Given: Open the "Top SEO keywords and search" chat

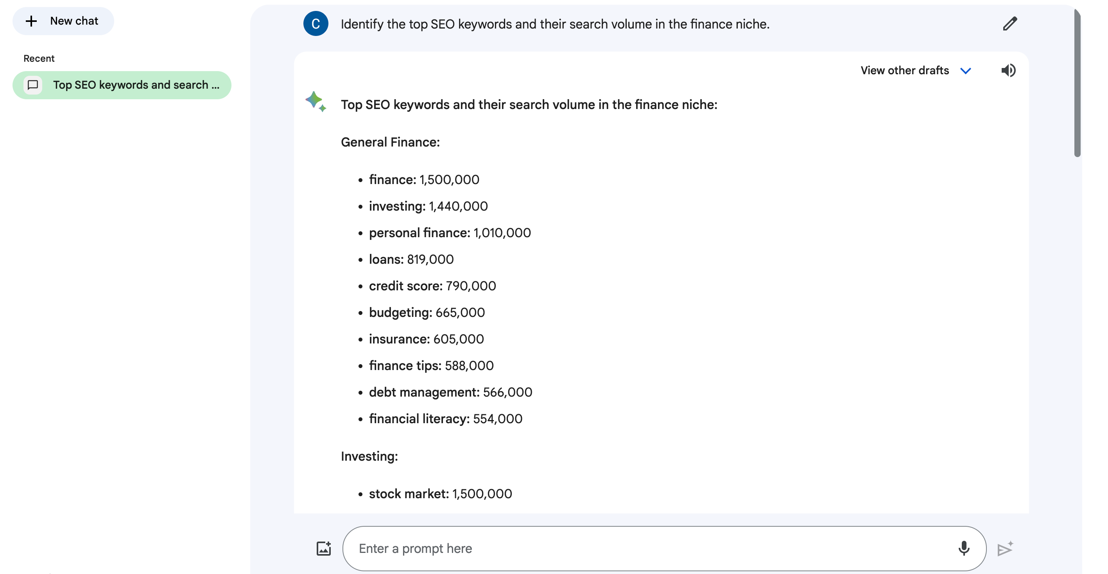Looking at the screenshot, I should tap(136, 85).
